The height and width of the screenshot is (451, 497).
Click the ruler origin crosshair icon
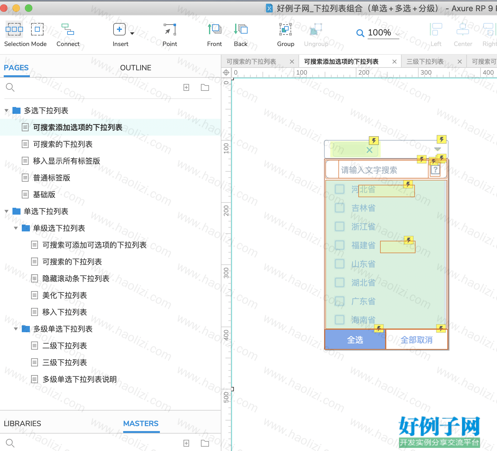click(x=226, y=72)
